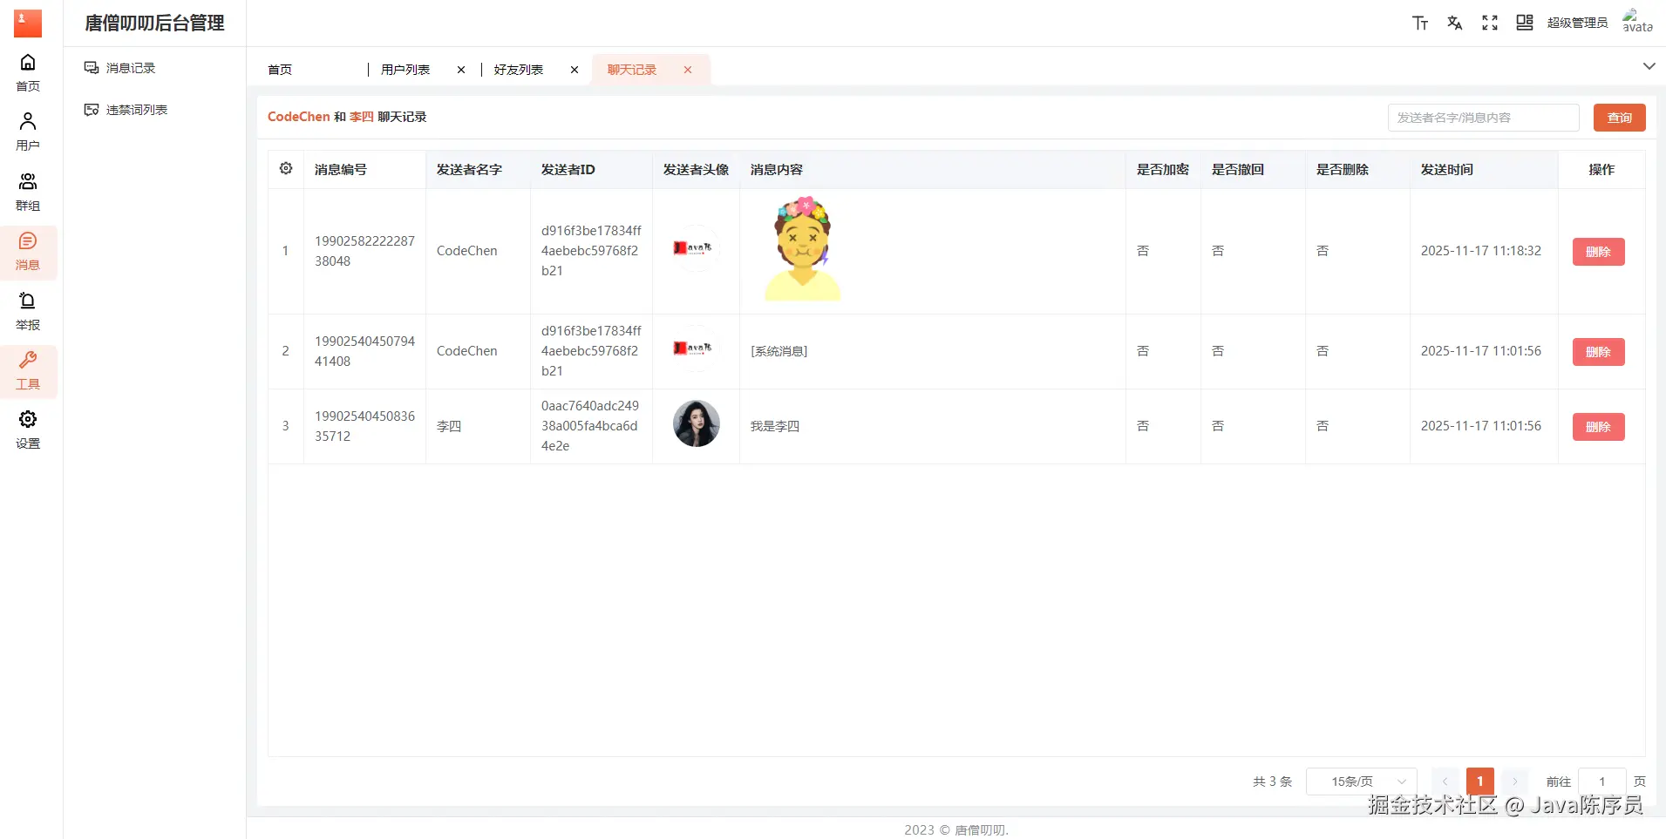Click the font size icon in header
Image resolution: width=1666 pixels, height=839 pixels.
pos(1420,24)
